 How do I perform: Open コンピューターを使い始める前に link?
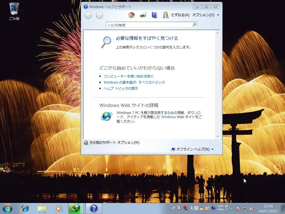[129, 76]
